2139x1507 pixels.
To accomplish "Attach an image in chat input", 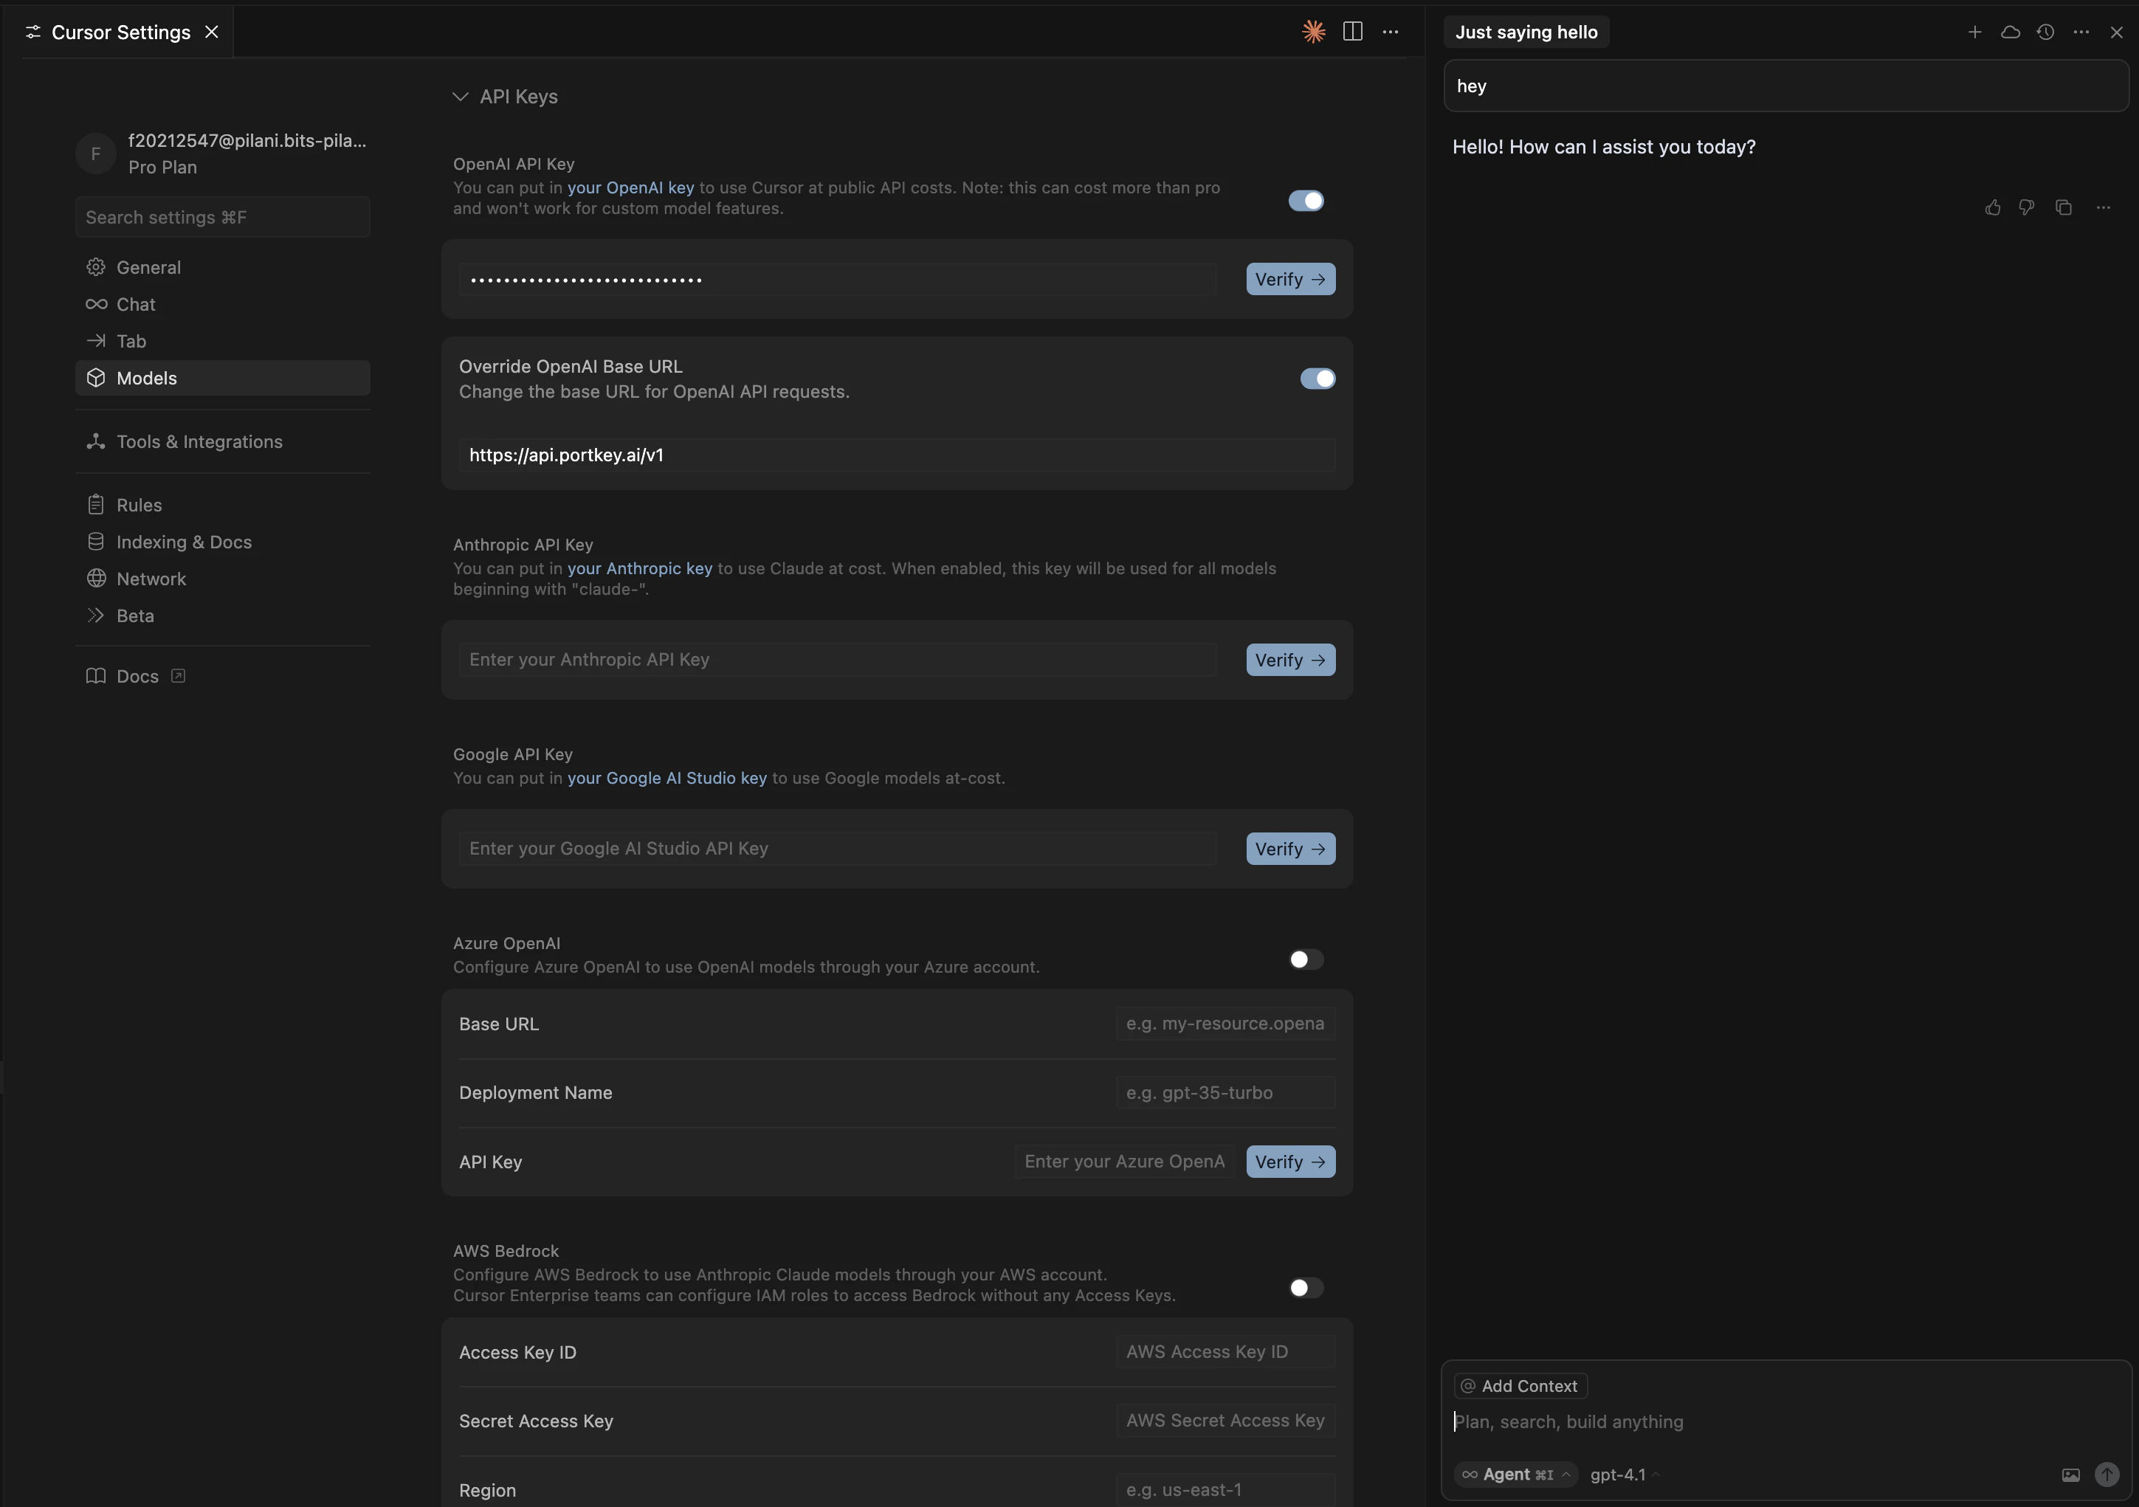I will 2070,1475.
